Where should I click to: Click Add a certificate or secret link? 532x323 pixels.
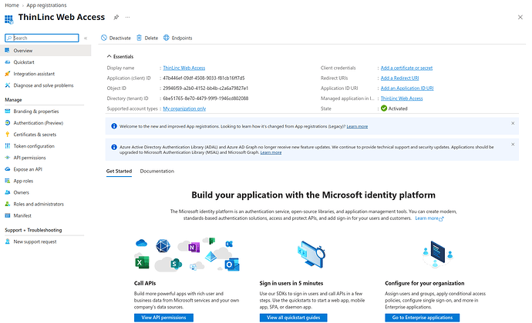coord(406,68)
